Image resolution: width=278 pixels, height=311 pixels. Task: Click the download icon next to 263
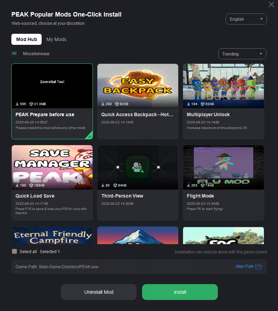point(189,185)
